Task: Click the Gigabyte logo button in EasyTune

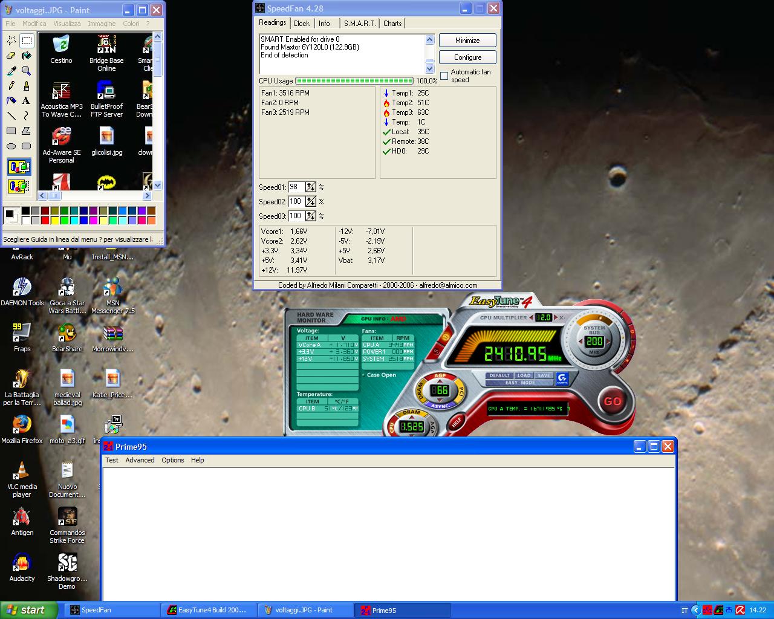Action: [x=562, y=379]
